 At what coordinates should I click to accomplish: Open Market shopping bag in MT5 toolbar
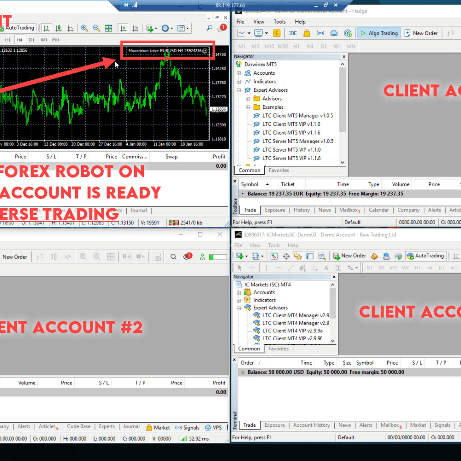(x=307, y=33)
